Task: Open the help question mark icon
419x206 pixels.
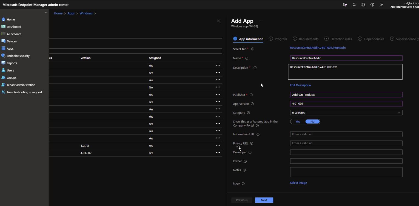Action: click(372, 5)
